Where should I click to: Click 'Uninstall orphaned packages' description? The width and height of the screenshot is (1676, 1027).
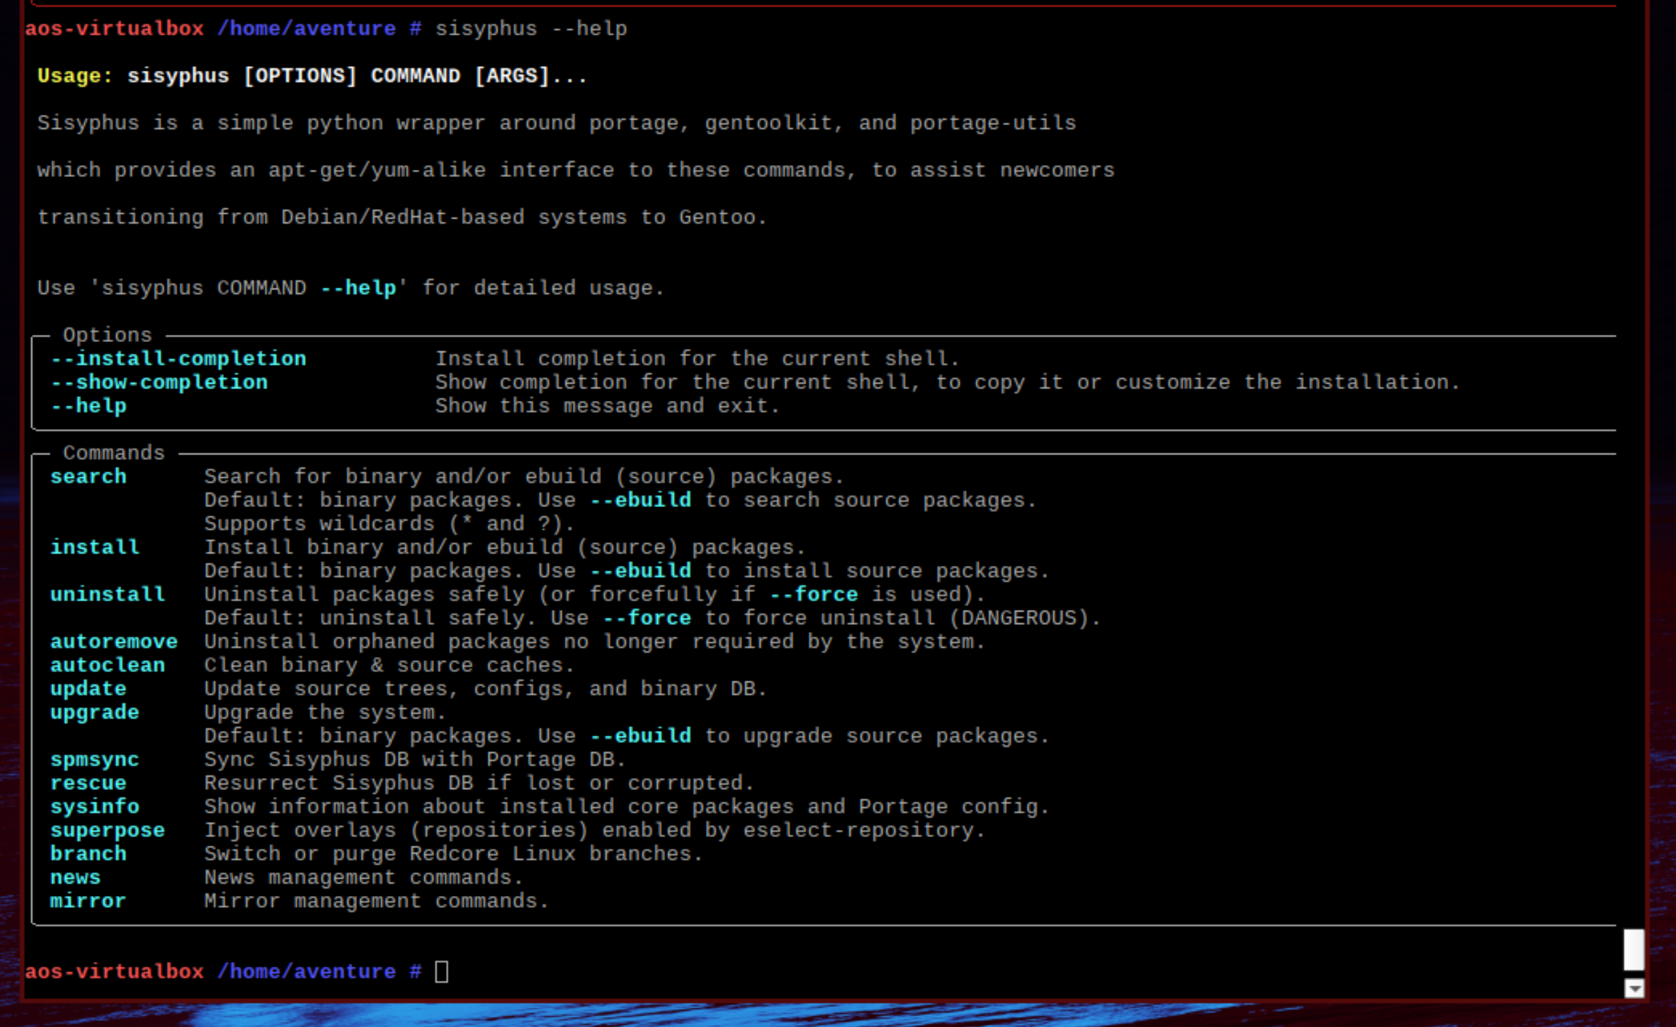click(594, 641)
